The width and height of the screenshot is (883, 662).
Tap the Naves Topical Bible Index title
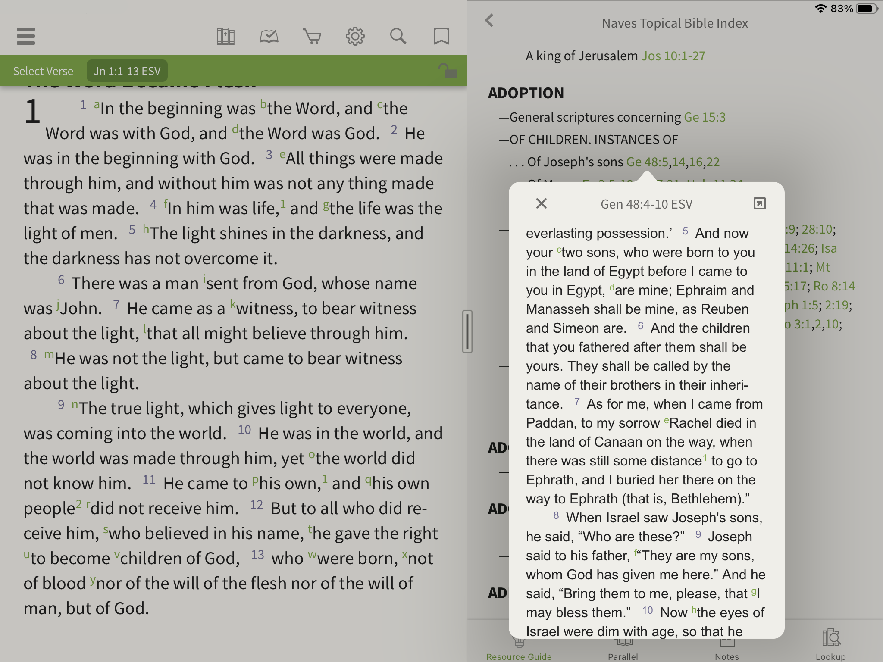[675, 23]
